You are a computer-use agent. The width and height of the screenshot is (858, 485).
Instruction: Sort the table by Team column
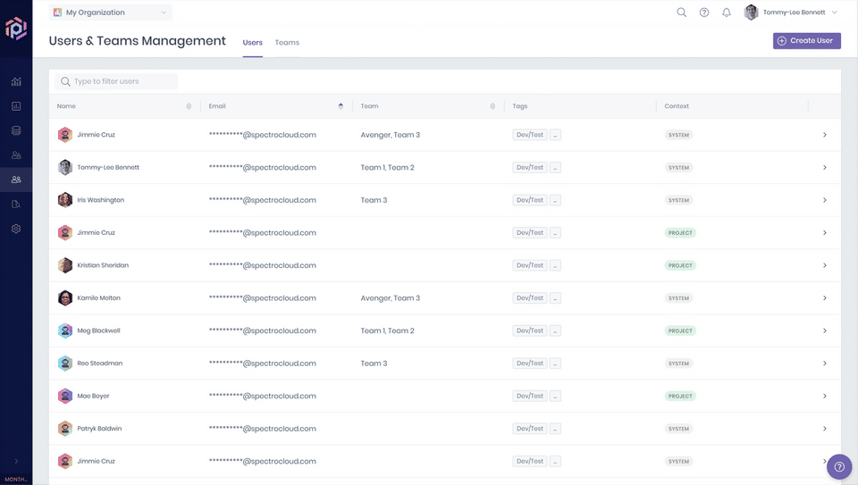(x=492, y=106)
